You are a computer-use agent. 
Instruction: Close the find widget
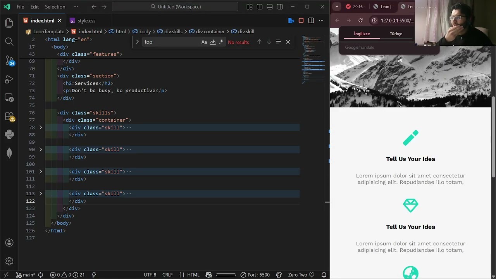288,42
